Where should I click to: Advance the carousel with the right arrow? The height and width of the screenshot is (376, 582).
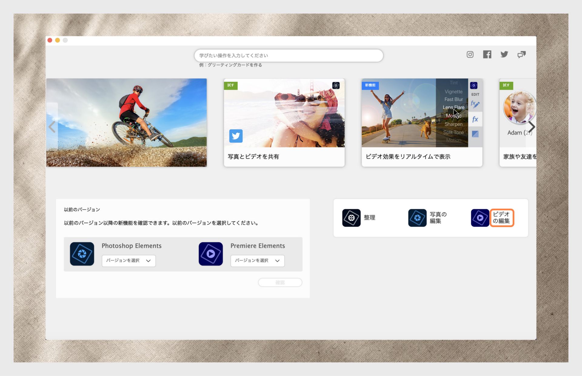[x=531, y=126]
